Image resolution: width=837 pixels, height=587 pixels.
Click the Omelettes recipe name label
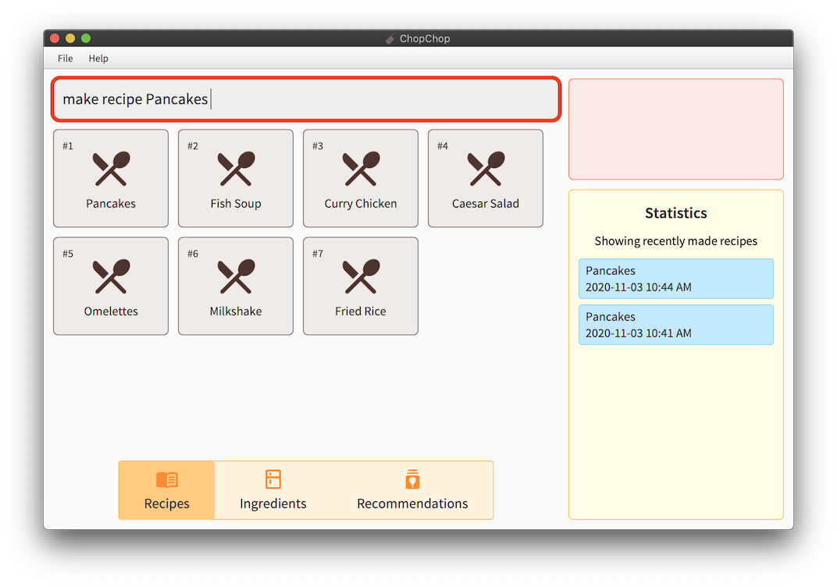111,311
